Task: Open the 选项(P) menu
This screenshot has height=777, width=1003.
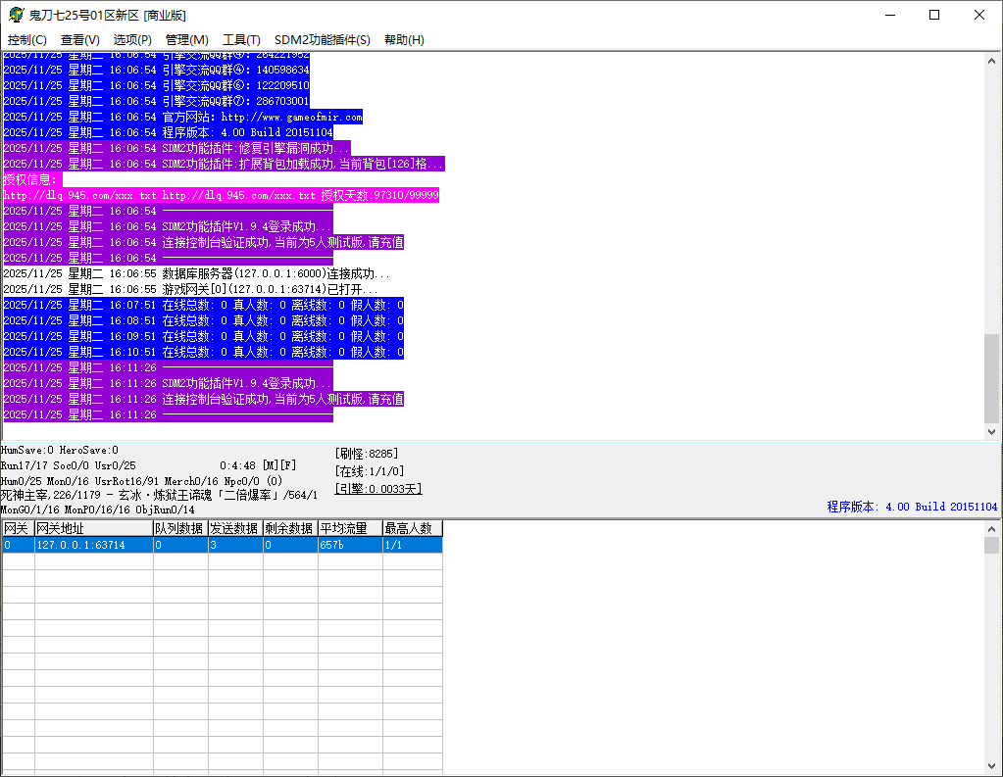Action: (132, 40)
